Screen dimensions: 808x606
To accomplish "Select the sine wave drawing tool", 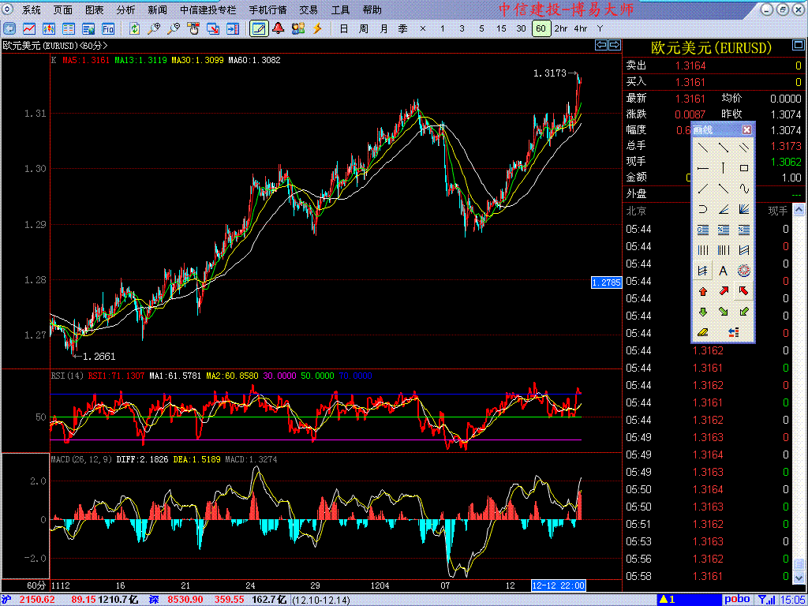I will click(743, 189).
